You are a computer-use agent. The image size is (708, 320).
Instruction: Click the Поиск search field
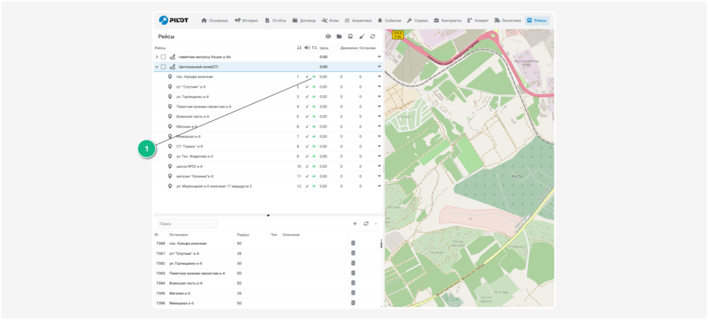[187, 223]
